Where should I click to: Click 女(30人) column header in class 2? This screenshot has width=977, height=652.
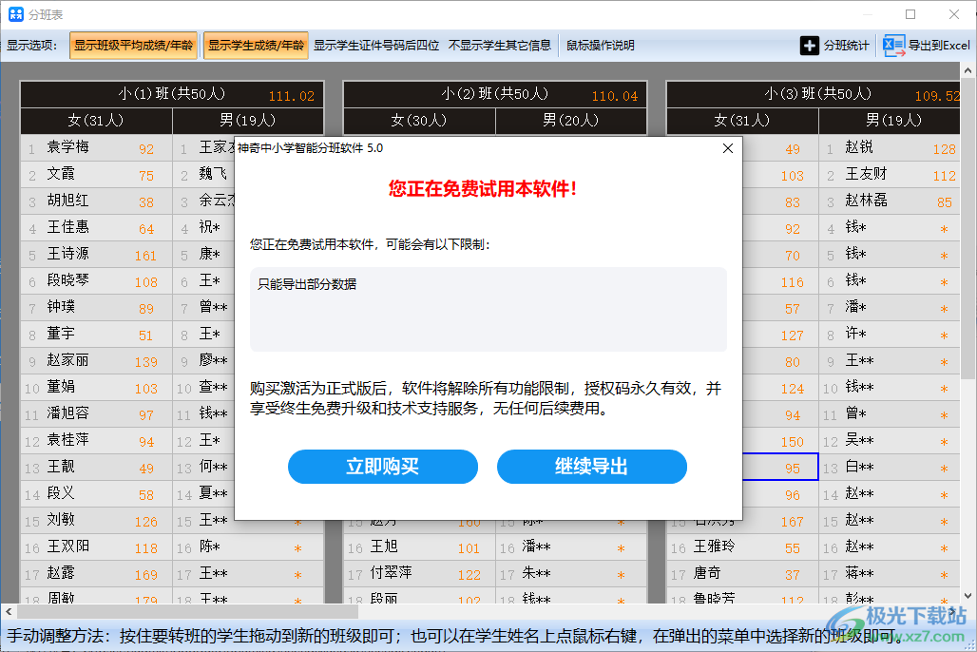pos(419,121)
